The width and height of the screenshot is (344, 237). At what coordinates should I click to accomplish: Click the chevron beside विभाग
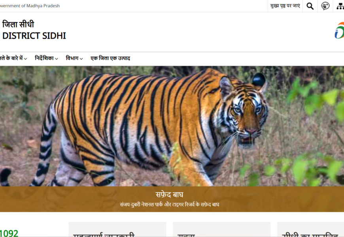click(81, 59)
